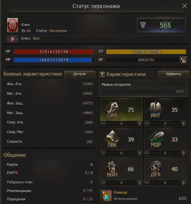191x204 pixels.
Task: Decrease ИНТ with the minus button
Action: click(147, 123)
